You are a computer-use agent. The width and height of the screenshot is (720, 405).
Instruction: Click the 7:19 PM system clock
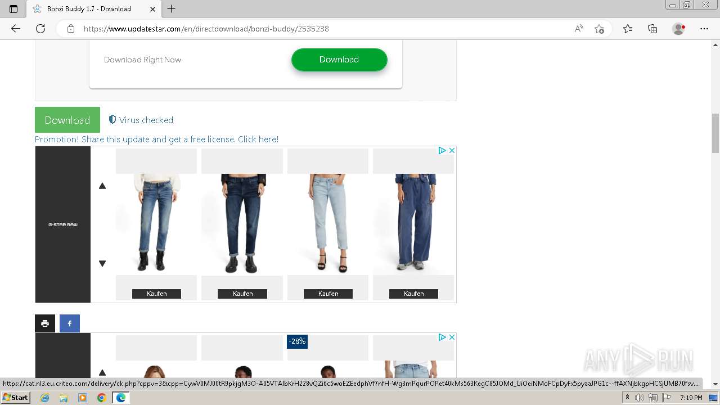pyautogui.click(x=691, y=398)
